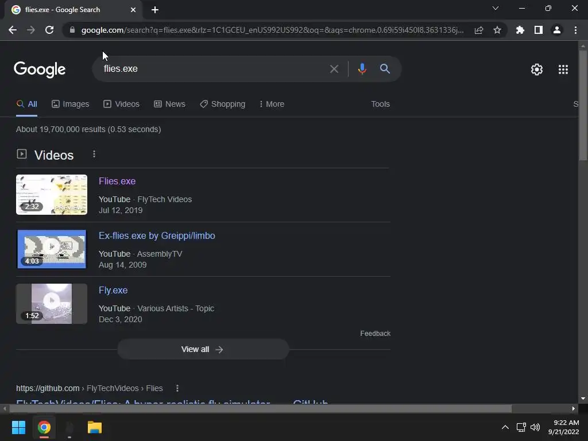The image size is (588, 441).
Task: Open the Flies.exe video link
Action: tap(117, 181)
